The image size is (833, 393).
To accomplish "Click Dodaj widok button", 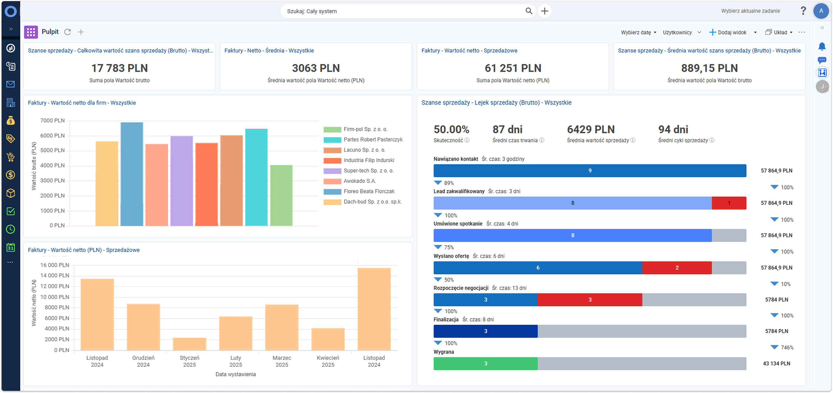I will click(x=728, y=32).
